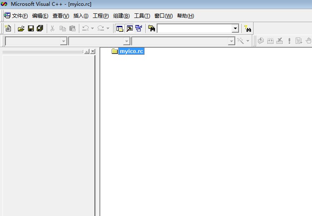312x216 pixels.
Task: Click the Go debug icon
Action: click(x=299, y=41)
